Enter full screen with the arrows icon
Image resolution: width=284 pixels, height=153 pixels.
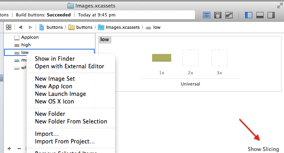coord(280,6)
